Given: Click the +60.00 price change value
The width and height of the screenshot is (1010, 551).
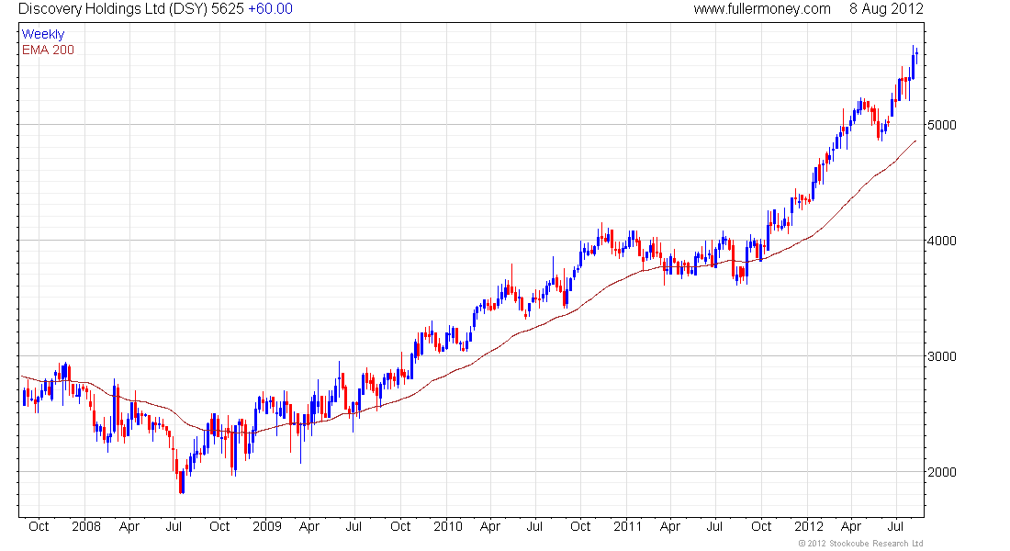Looking at the screenshot, I should pos(270,9).
